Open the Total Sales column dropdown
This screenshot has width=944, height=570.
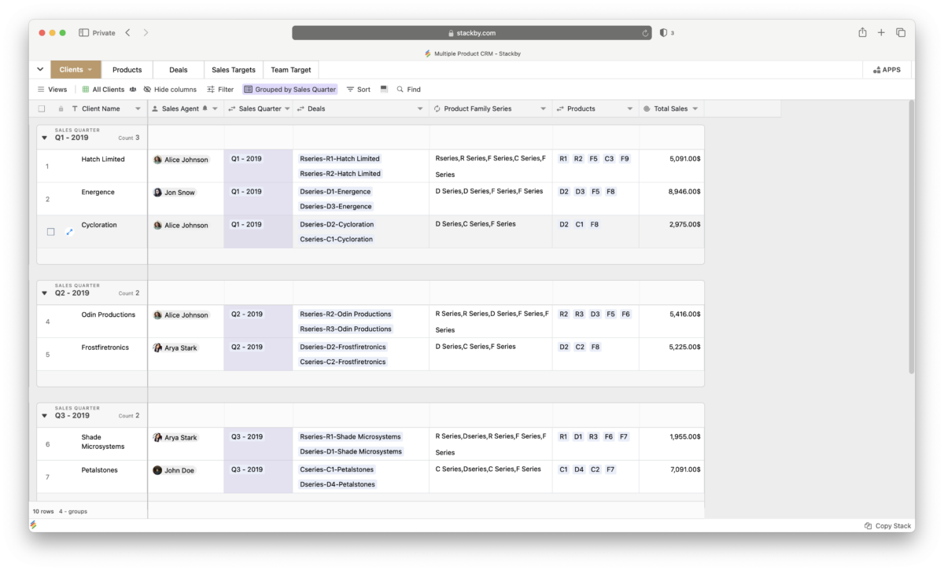(x=695, y=109)
